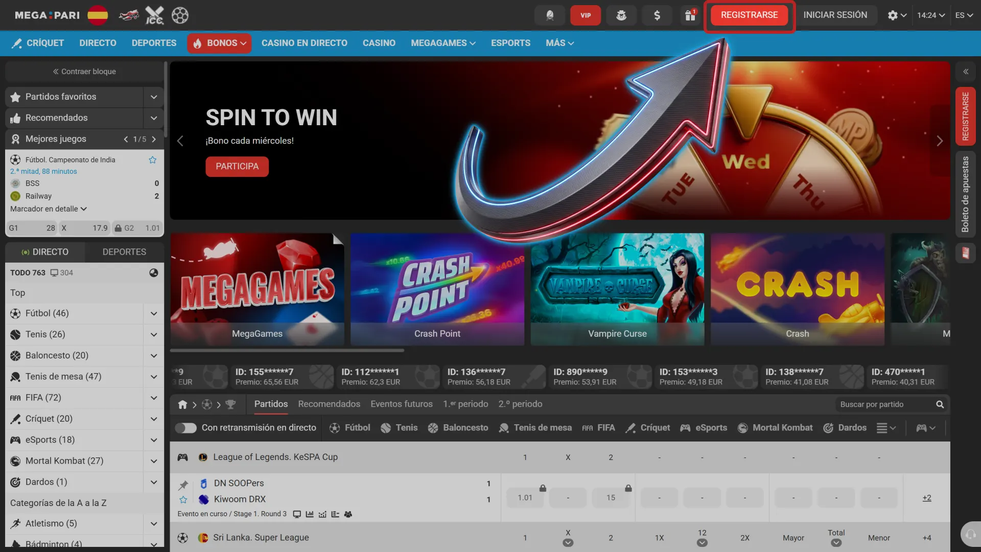981x552 pixels.
Task: Filter matches by Dardos
Action: click(845, 428)
